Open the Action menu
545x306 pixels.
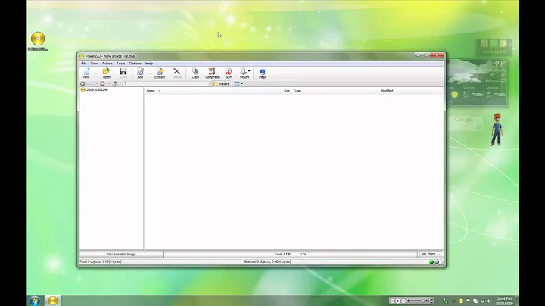[x=107, y=64]
